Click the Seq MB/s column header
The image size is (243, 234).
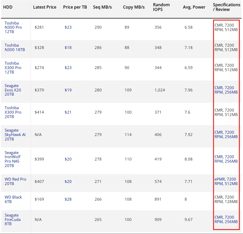coord(102,7)
